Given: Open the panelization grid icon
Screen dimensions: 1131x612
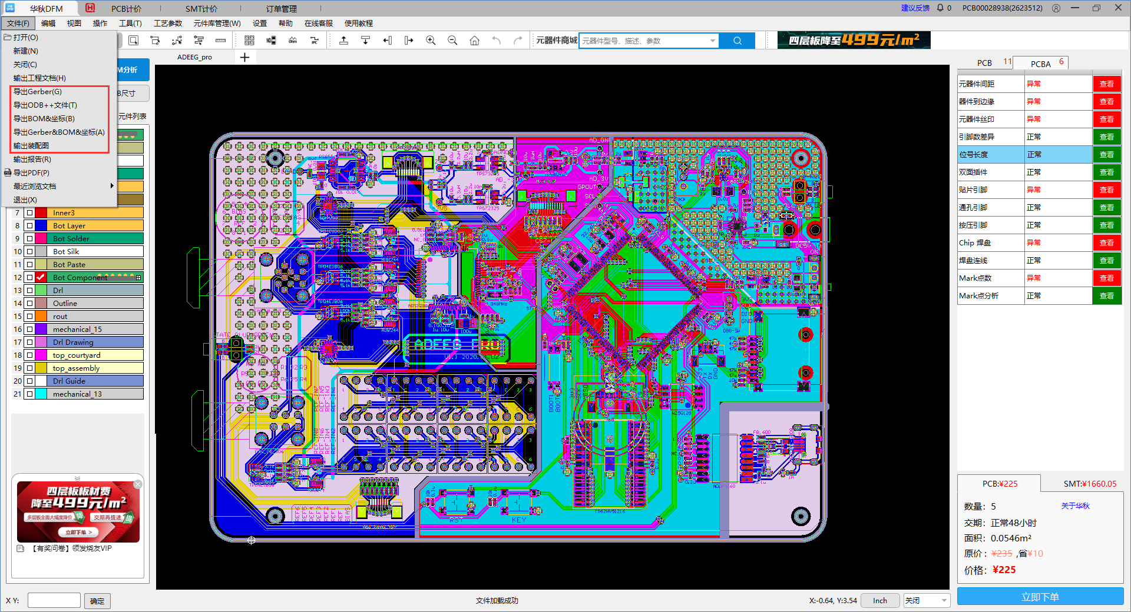Looking at the screenshot, I should 250,41.
